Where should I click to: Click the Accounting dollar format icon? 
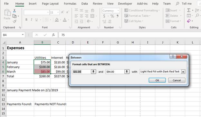[x=104, y=16]
